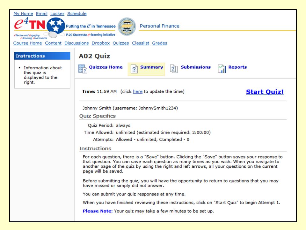
Task: Click the Summary question-mark page icon
Action: point(134,69)
